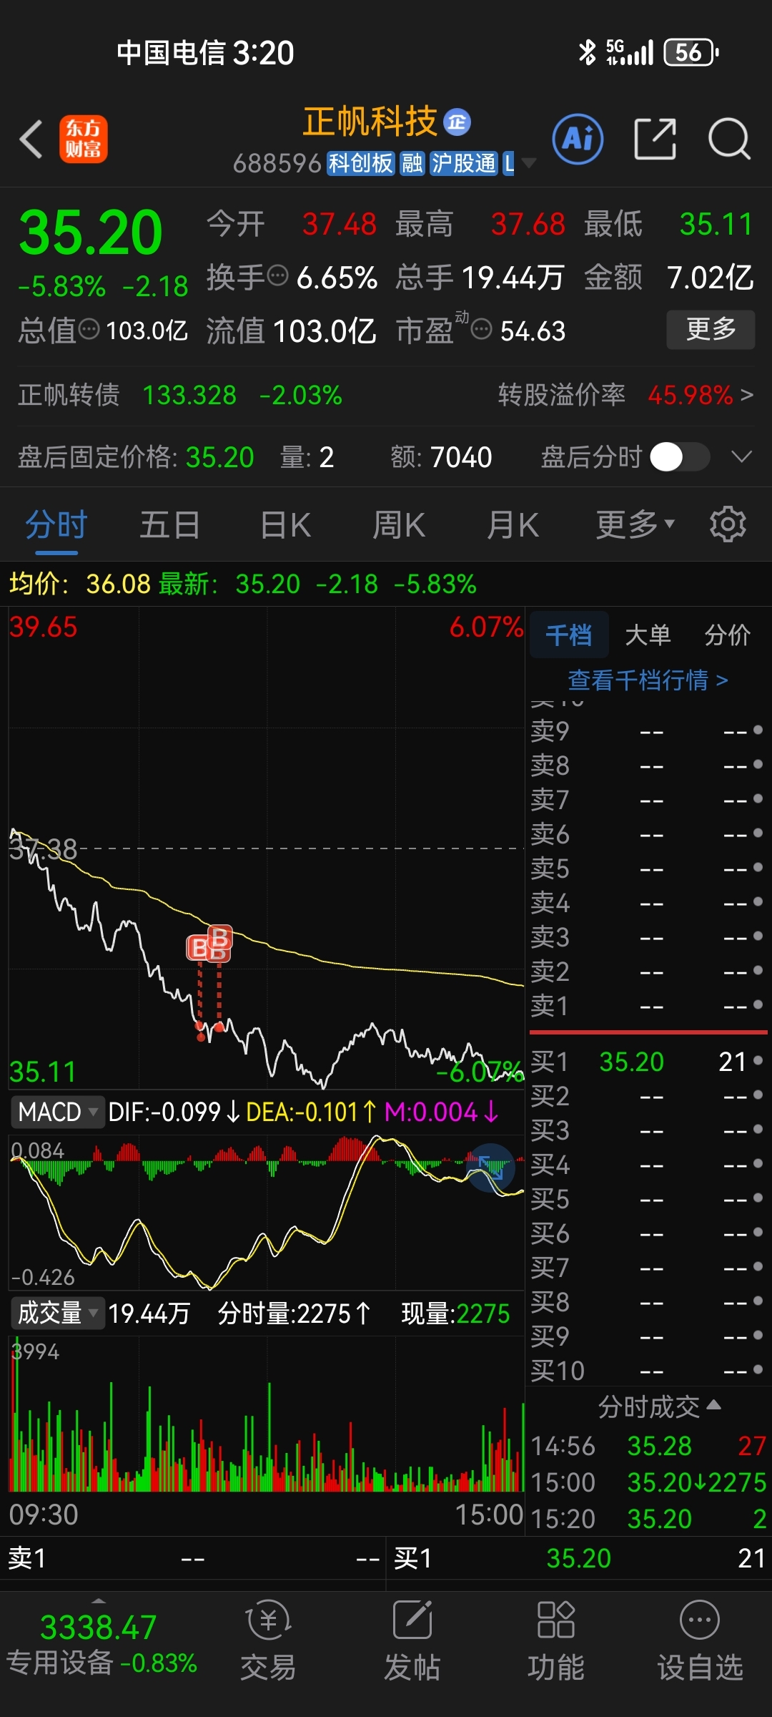This screenshot has width=772, height=1717.
Task: Tap the 卖1 order book row
Action: click(x=648, y=1005)
